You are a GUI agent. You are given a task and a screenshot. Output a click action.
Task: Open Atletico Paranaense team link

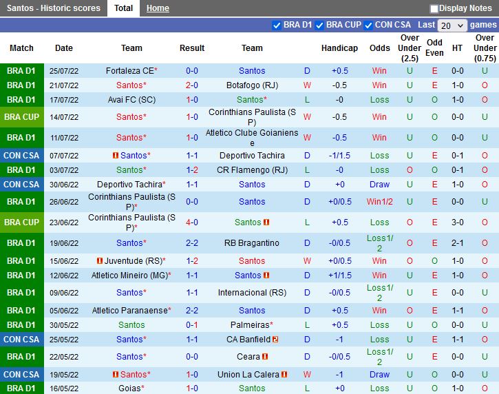pyautogui.click(x=130, y=311)
